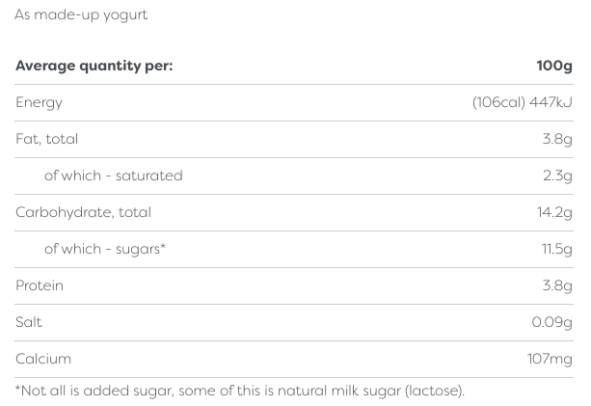Click the (106cal) 447kJ energy value
This screenshot has height=406, width=591.
522,103
